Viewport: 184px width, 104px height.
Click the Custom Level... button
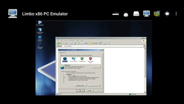(x=80, y=85)
